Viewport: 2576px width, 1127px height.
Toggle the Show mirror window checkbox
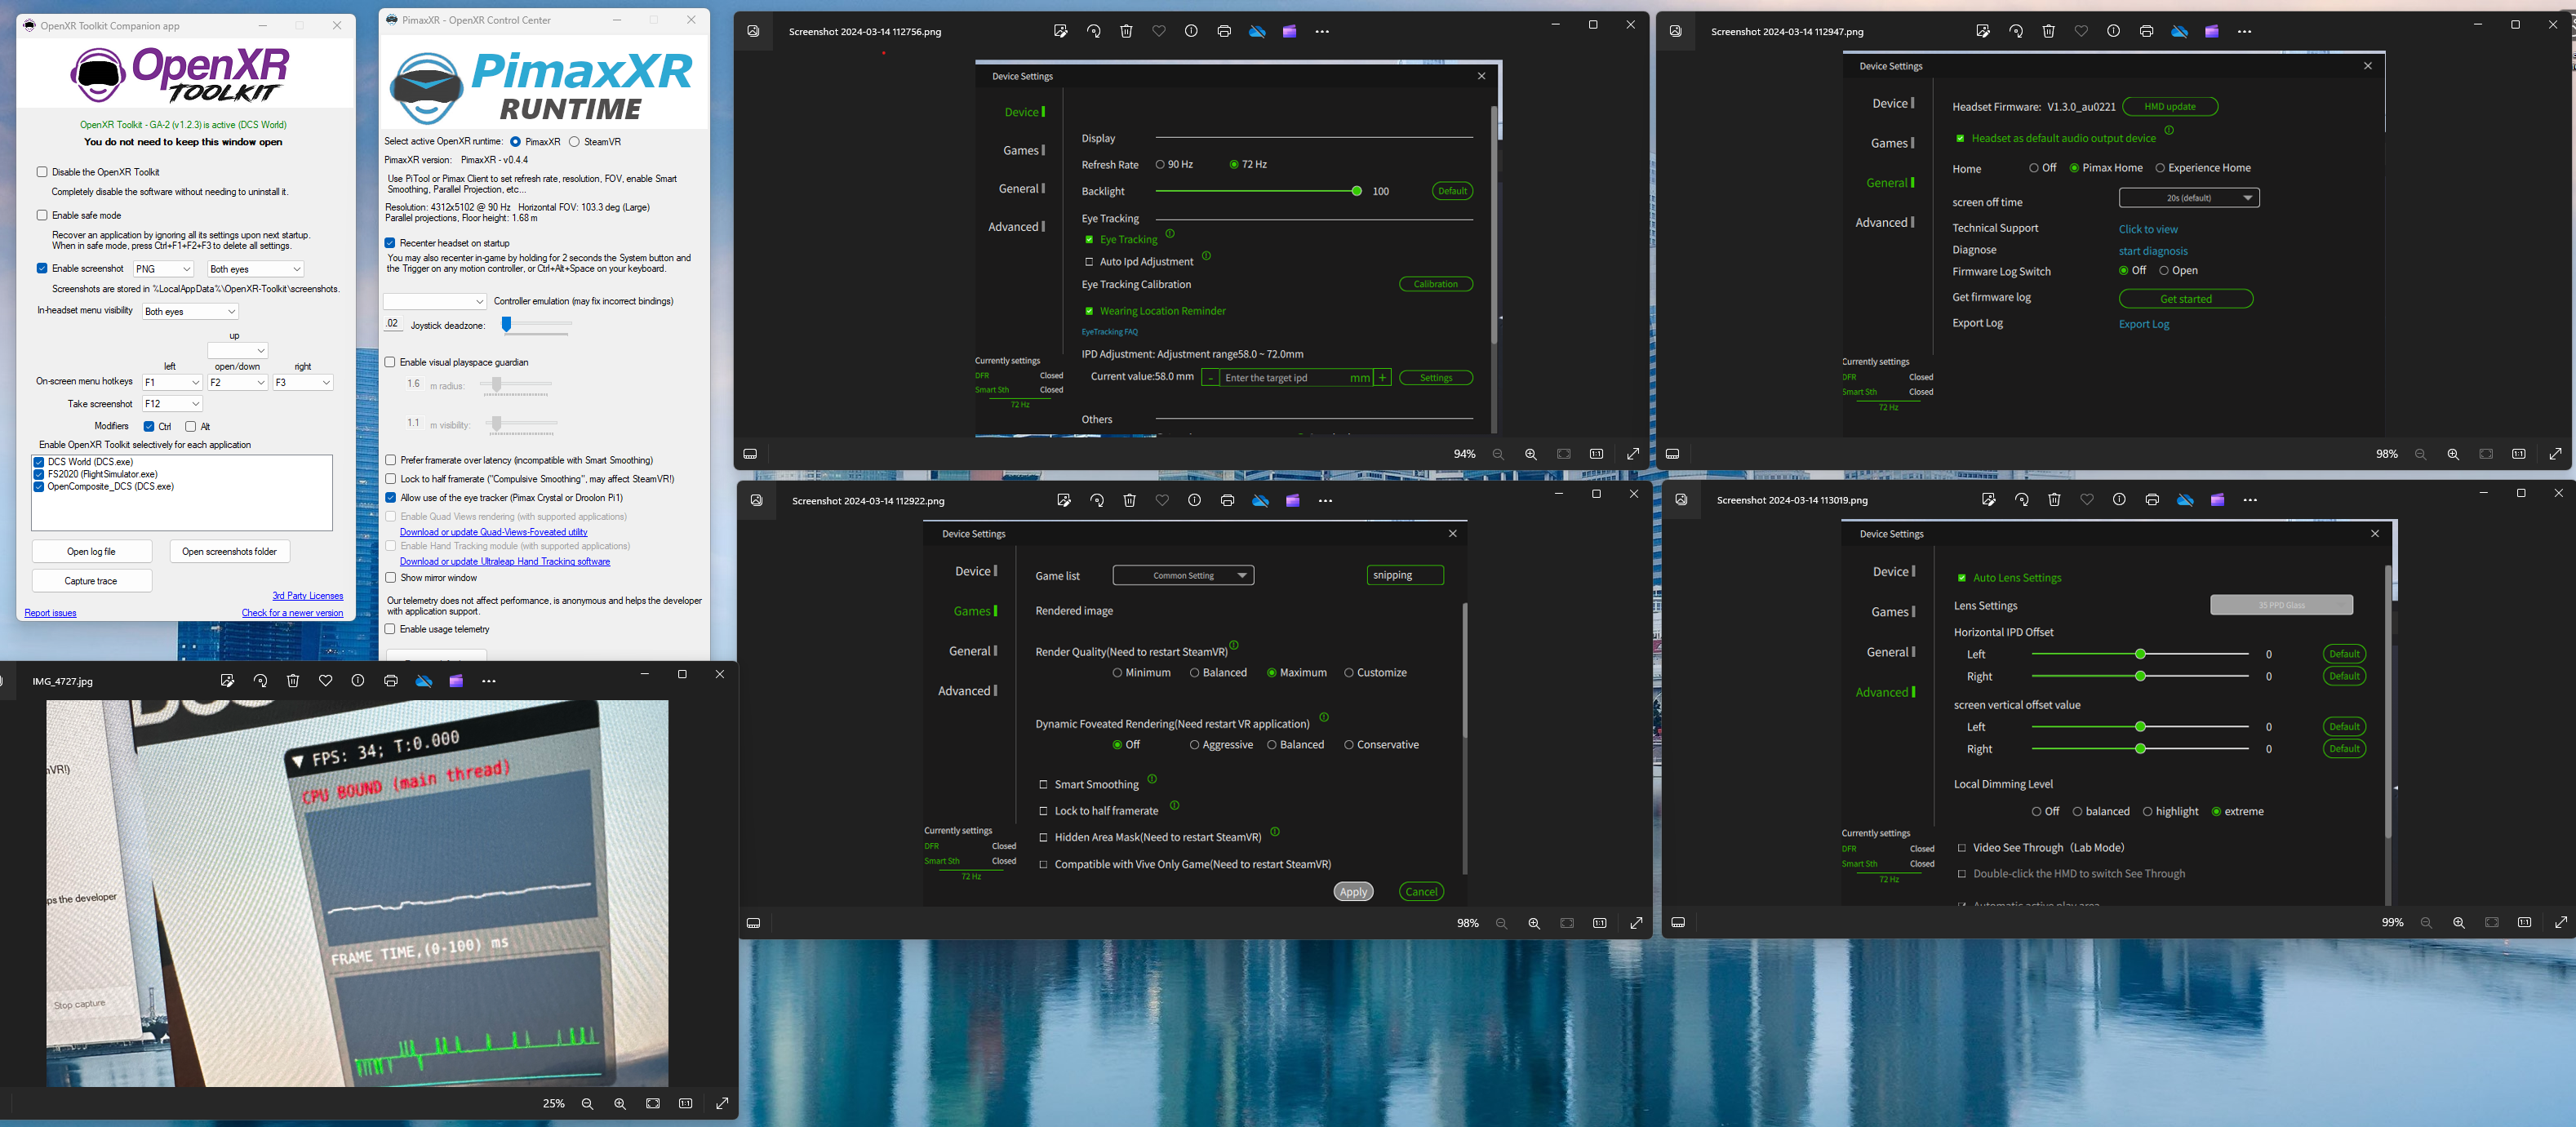[390, 578]
